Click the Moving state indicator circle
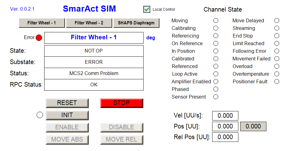 216,21
